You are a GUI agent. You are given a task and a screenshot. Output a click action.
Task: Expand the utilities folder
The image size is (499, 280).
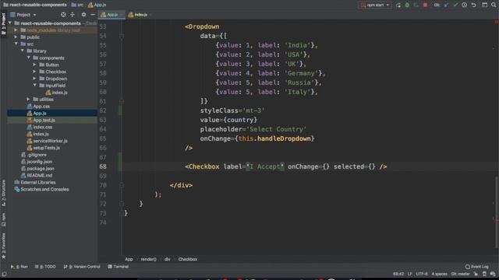point(29,100)
